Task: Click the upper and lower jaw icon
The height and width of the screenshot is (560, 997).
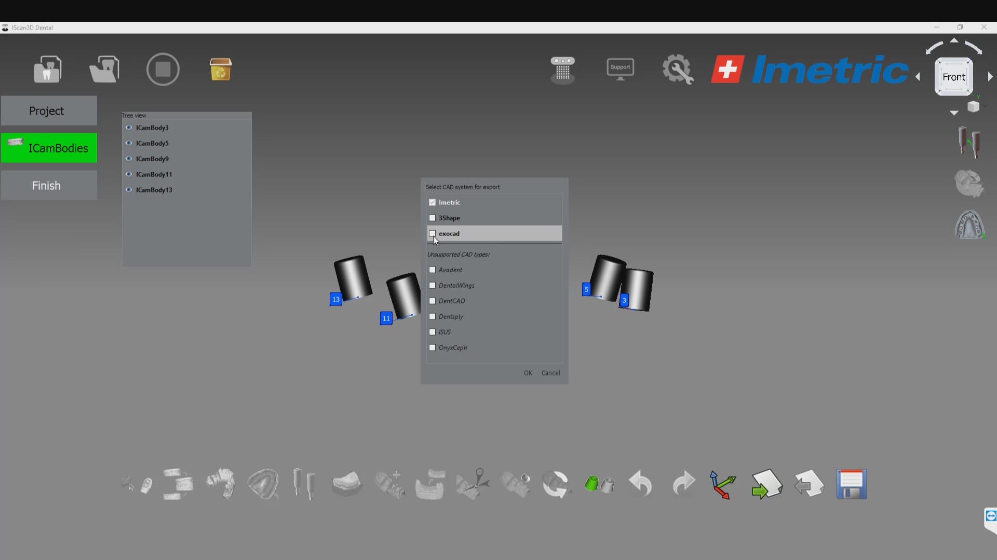Action: pos(178,484)
